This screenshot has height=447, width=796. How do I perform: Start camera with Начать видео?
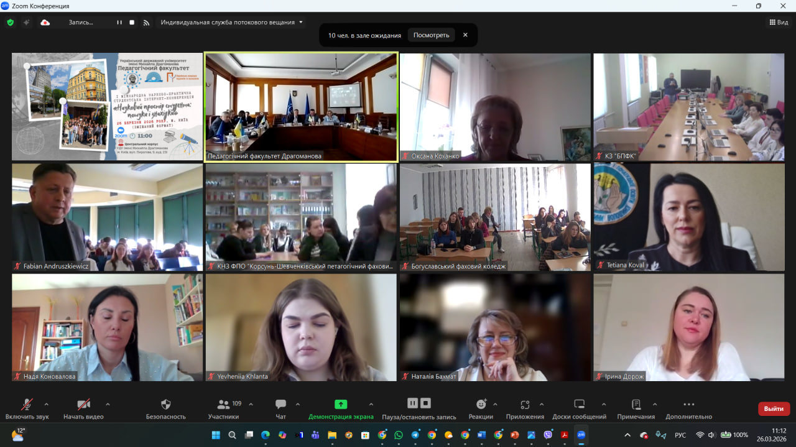coord(83,405)
